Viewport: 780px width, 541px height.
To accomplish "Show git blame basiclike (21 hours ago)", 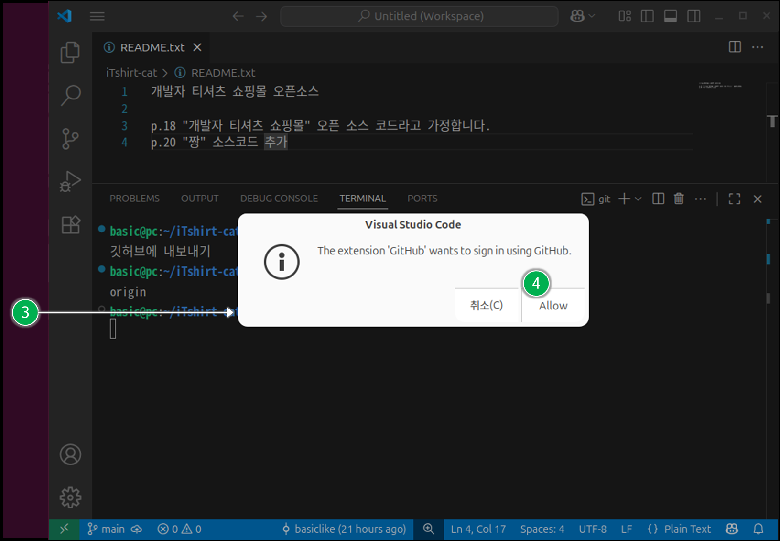I will coord(344,529).
